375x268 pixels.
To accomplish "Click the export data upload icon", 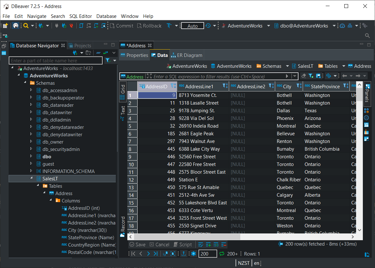I will coord(184,254).
